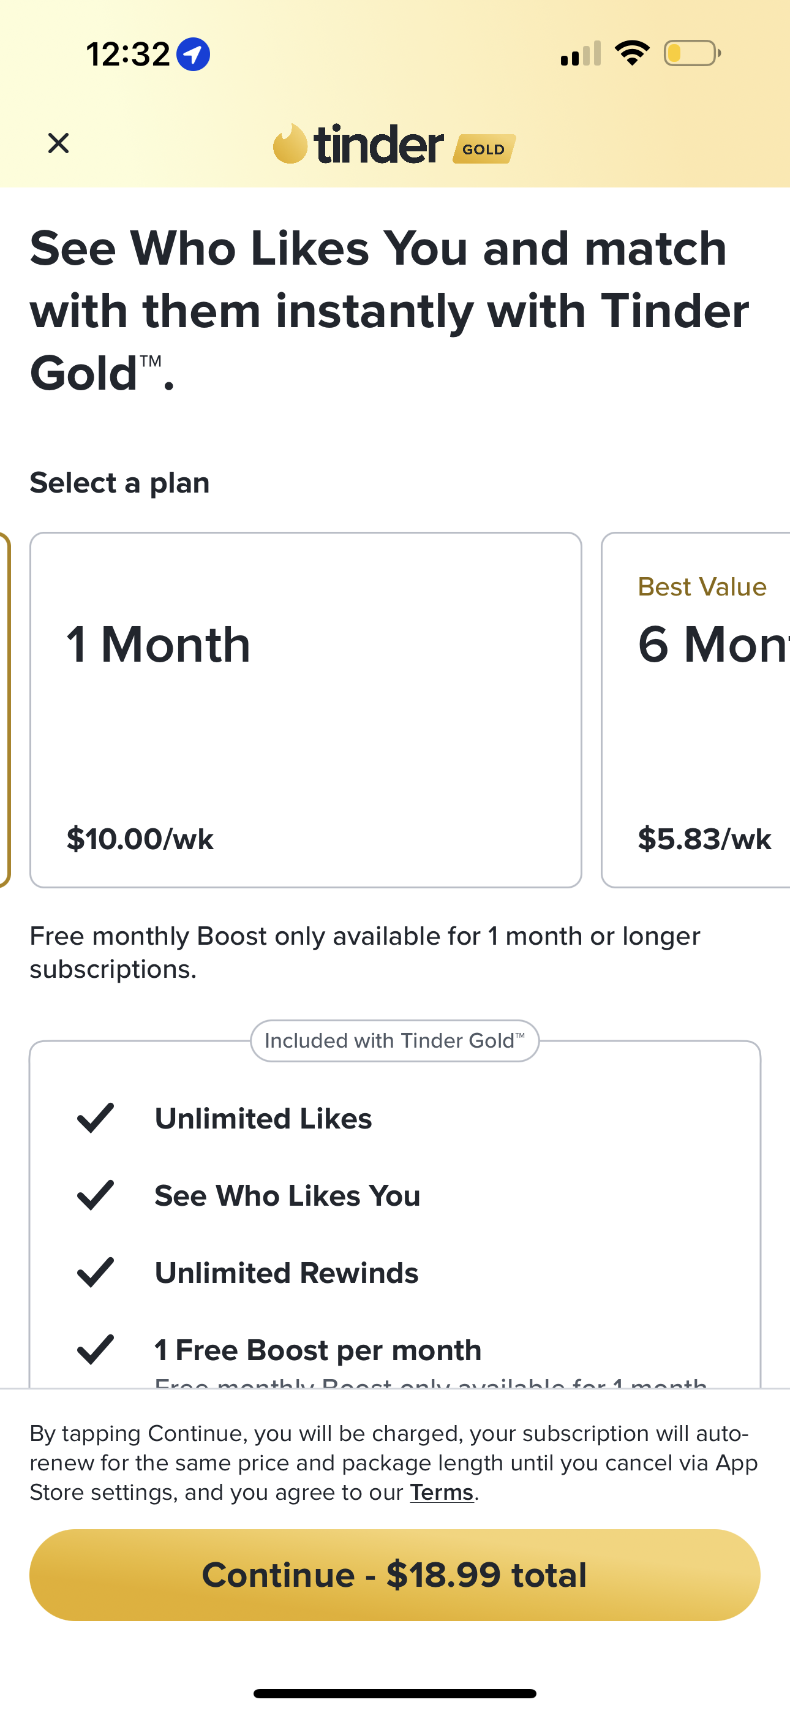Tap the home indicator bar

point(395,1693)
